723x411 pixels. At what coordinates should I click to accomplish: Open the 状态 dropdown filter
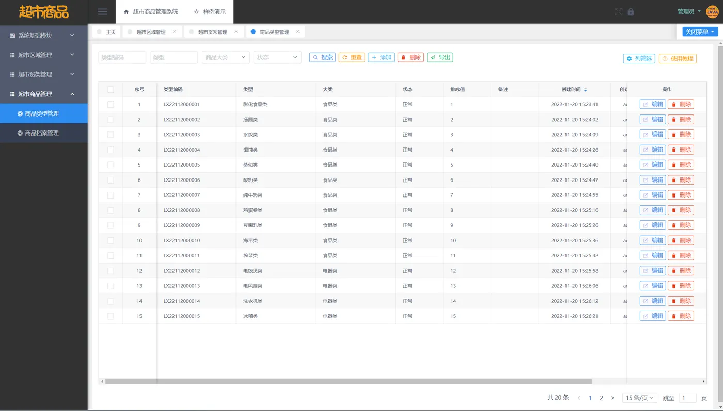pyautogui.click(x=277, y=57)
